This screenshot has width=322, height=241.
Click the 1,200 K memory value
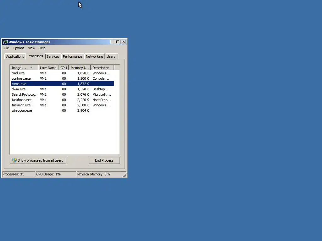[x=83, y=78]
